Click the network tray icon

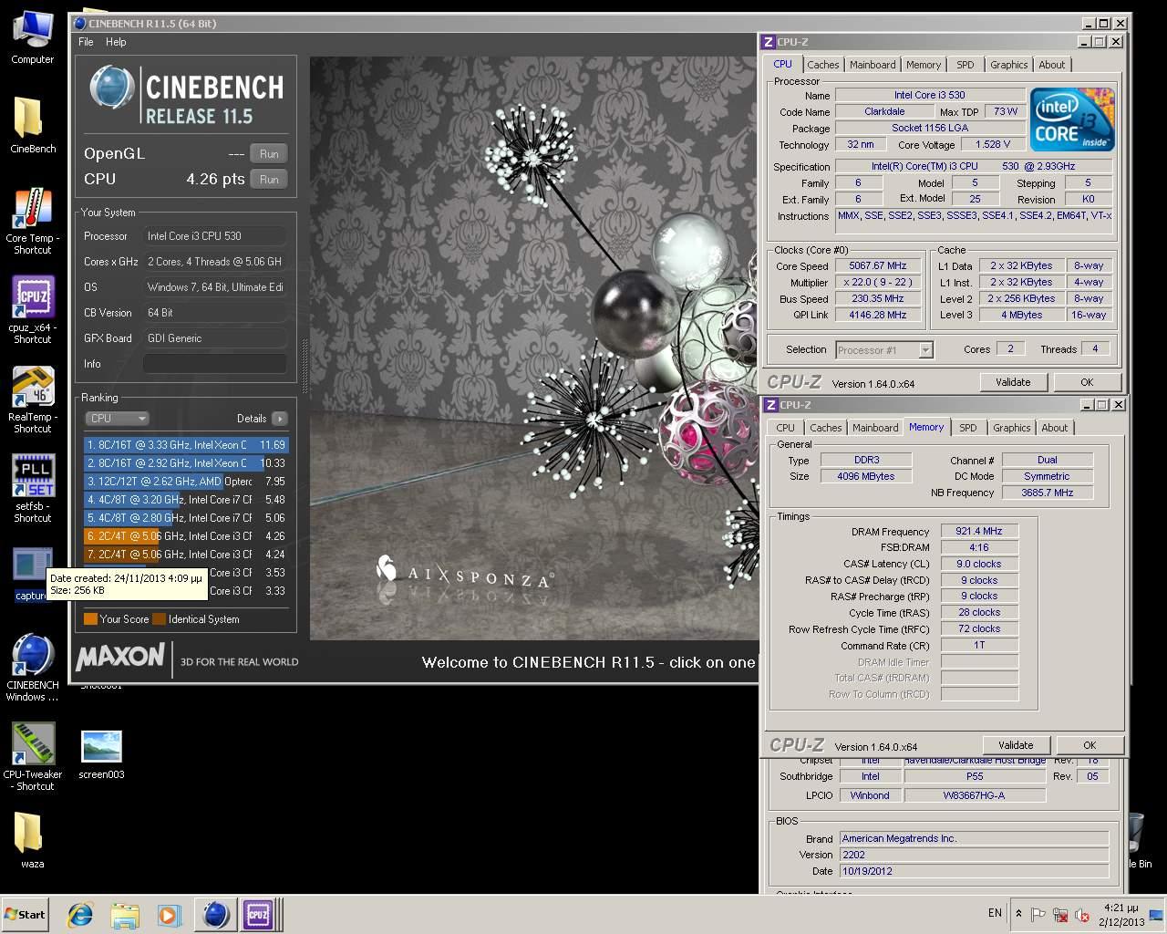[x=1060, y=915]
